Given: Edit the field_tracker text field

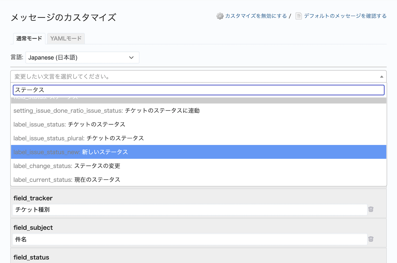Looking at the screenshot, I should pos(189,209).
